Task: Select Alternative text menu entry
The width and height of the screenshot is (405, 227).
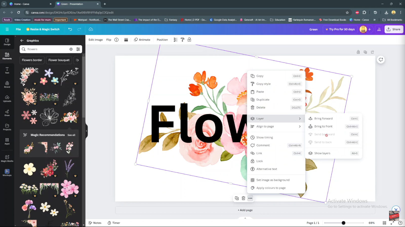Action: (x=276, y=169)
